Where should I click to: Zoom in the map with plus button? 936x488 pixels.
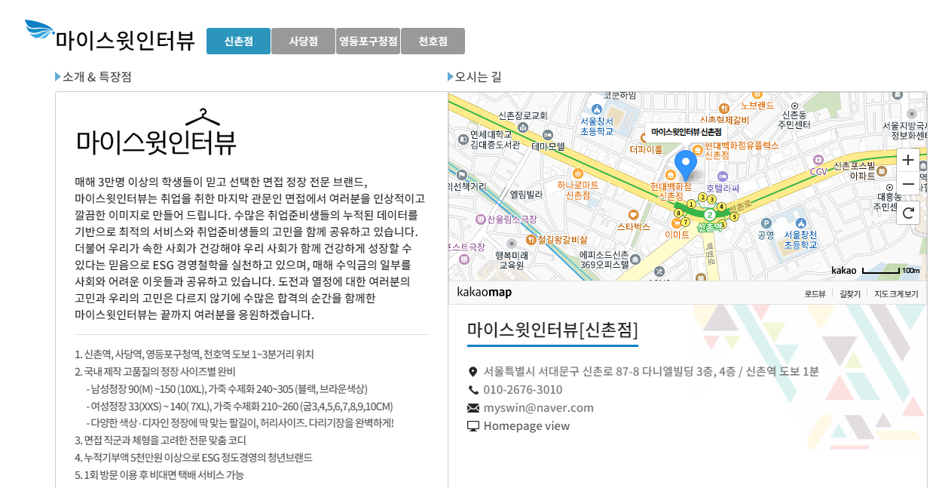tap(908, 160)
